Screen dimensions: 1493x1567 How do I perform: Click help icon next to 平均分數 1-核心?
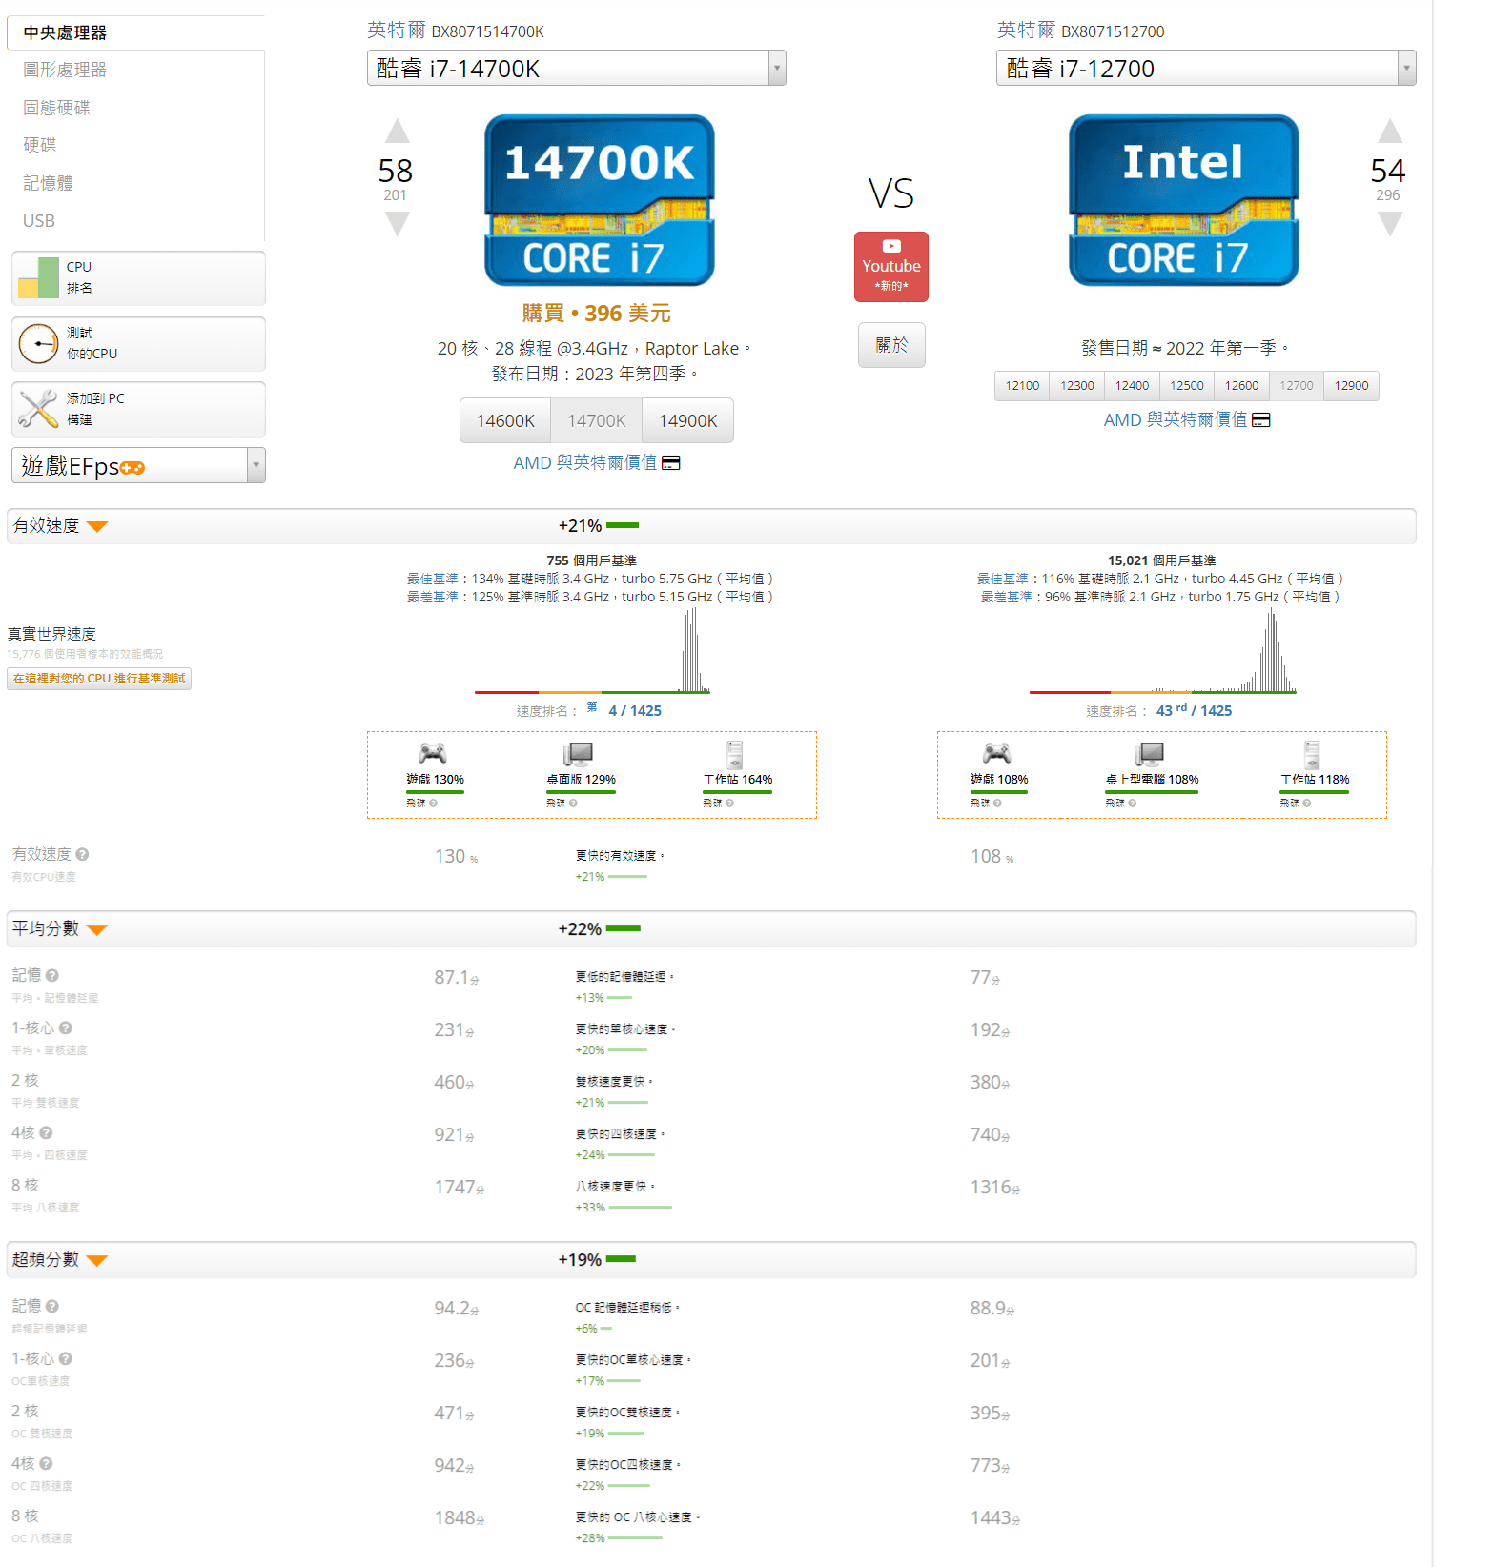pyautogui.click(x=66, y=1028)
